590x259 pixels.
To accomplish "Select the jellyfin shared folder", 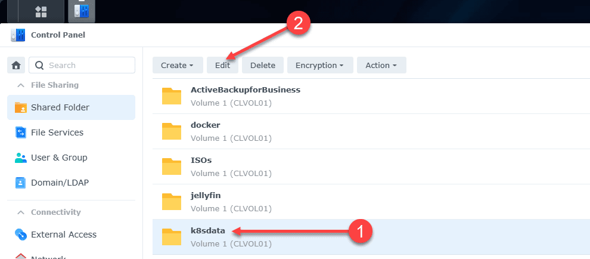I will pos(206,196).
